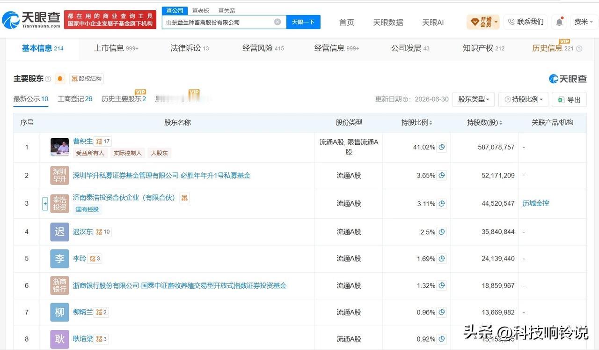Click the 导出 export button
Viewport: 599px width, 350px height.
(569, 99)
